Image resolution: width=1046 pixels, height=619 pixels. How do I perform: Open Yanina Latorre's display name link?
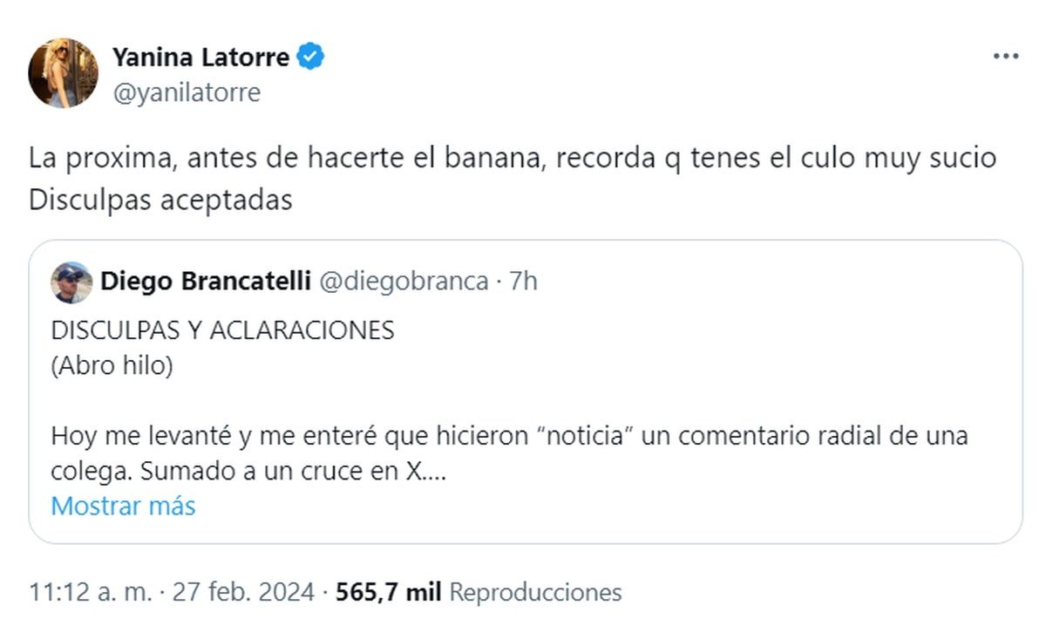pyautogui.click(x=200, y=58)
